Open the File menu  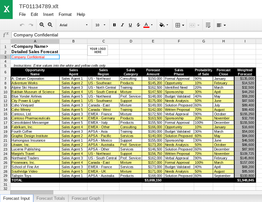pyautogui.click(x=23, y=15)
